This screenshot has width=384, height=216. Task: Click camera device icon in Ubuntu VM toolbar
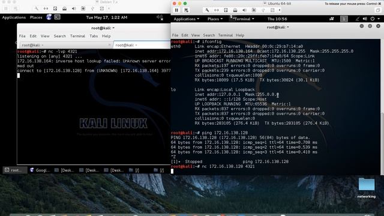tap(254, 10)
